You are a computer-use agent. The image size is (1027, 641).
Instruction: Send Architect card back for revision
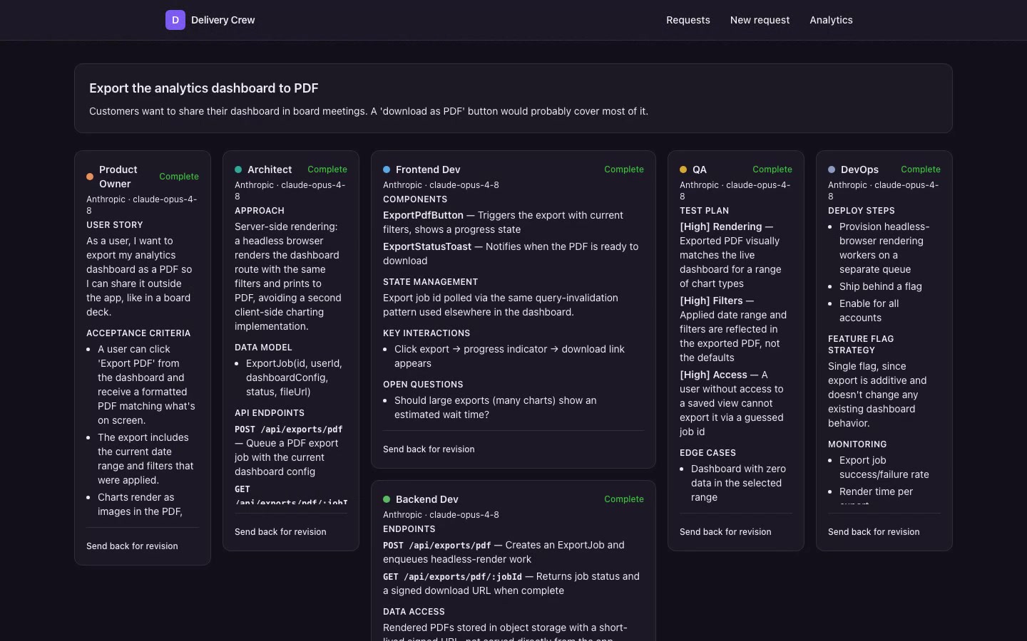(x=280, y=532)
